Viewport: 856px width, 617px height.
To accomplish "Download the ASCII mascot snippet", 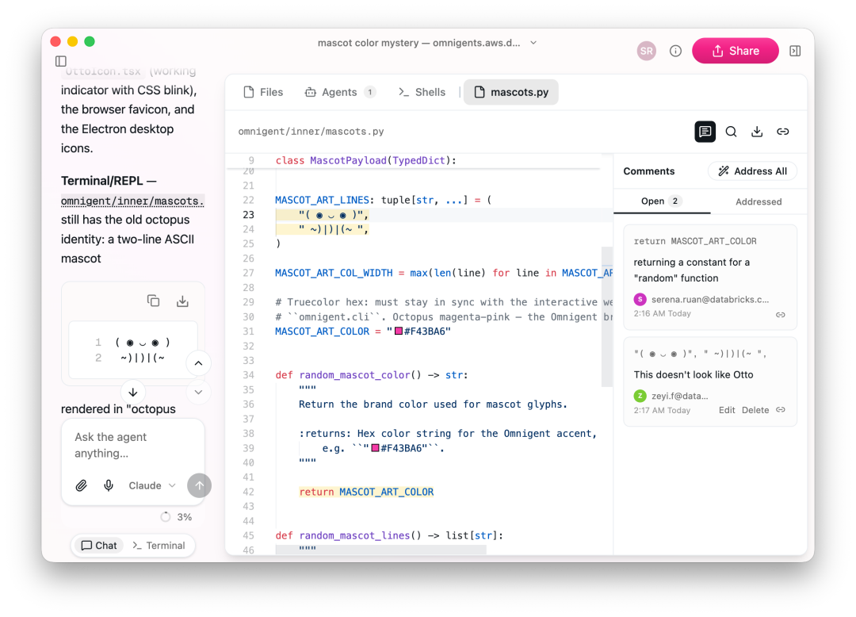I will click(182, 301).
